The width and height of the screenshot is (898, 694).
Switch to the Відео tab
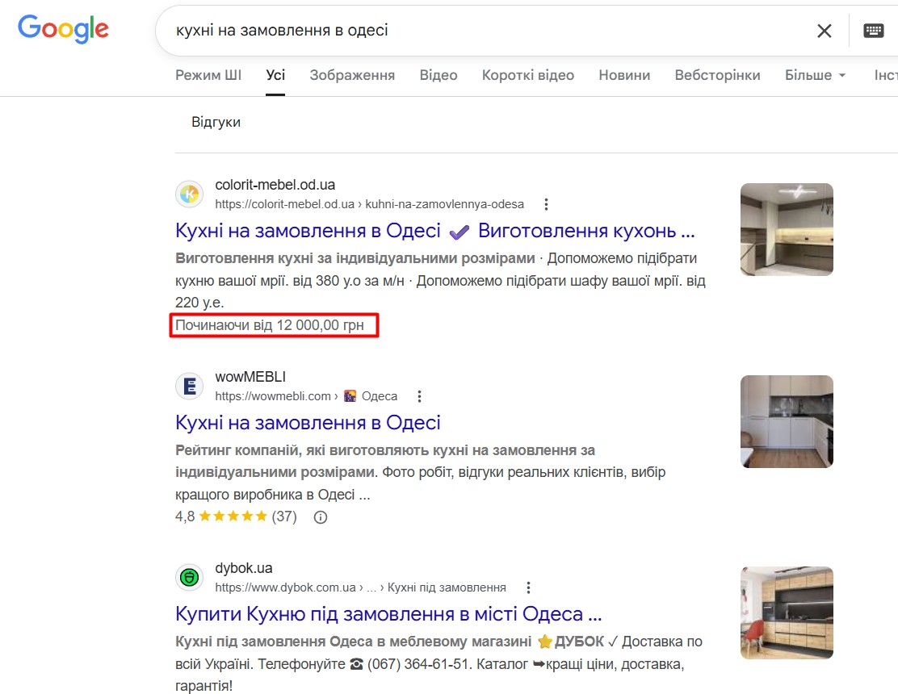click(x=439, y=75)
